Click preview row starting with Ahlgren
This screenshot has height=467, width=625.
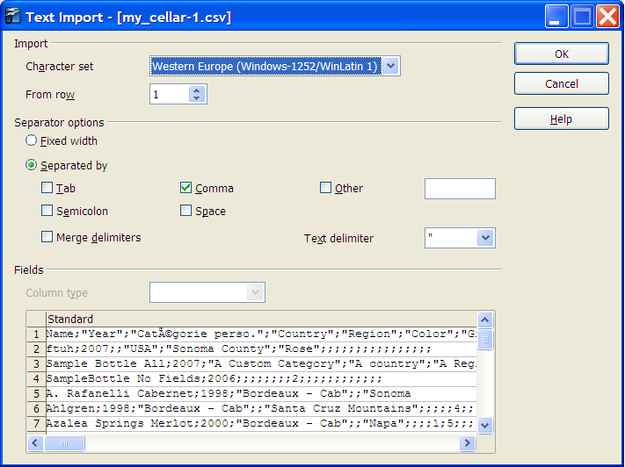(x=261, y=408)
